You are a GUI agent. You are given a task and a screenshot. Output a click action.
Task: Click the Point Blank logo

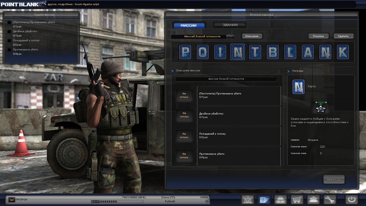coord(23,4)
